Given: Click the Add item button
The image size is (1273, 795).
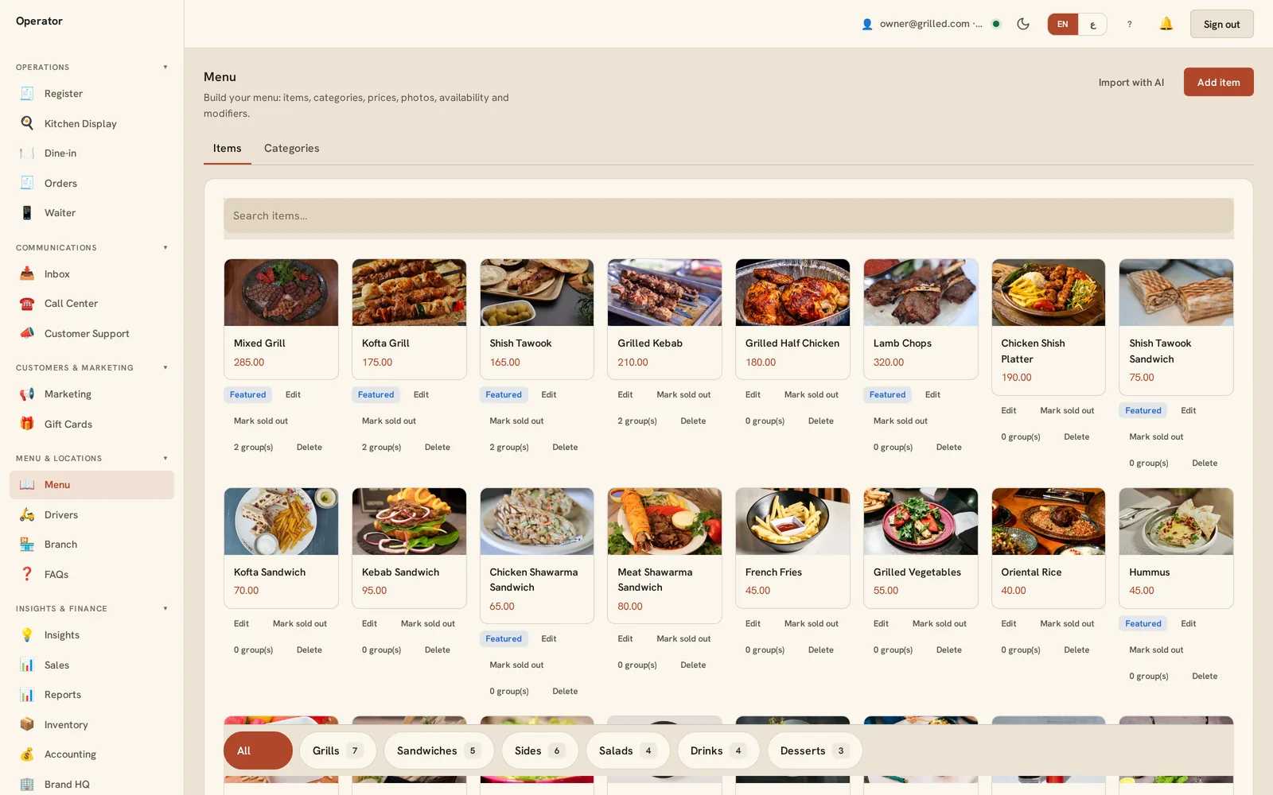Looking at the screenshot, I should 1218,82.
